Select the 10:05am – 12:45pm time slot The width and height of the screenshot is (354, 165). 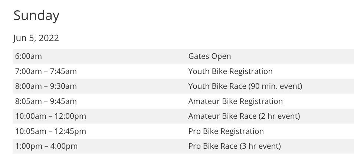click(50, 131)
